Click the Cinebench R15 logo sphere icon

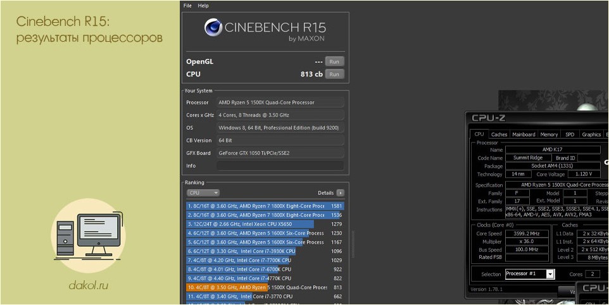pos(213,28)
